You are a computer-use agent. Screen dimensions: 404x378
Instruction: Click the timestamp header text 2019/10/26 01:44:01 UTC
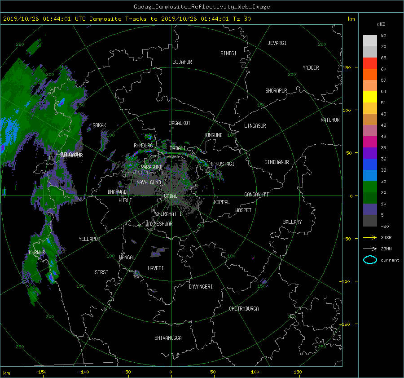coord(44,19)
